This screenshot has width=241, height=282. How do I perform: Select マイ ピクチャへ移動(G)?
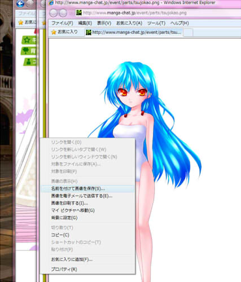pyautogui.click(x=87, y=210)
